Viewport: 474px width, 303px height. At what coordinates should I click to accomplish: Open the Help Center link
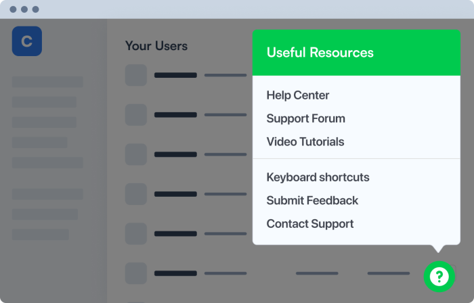(x=297, y=95)
